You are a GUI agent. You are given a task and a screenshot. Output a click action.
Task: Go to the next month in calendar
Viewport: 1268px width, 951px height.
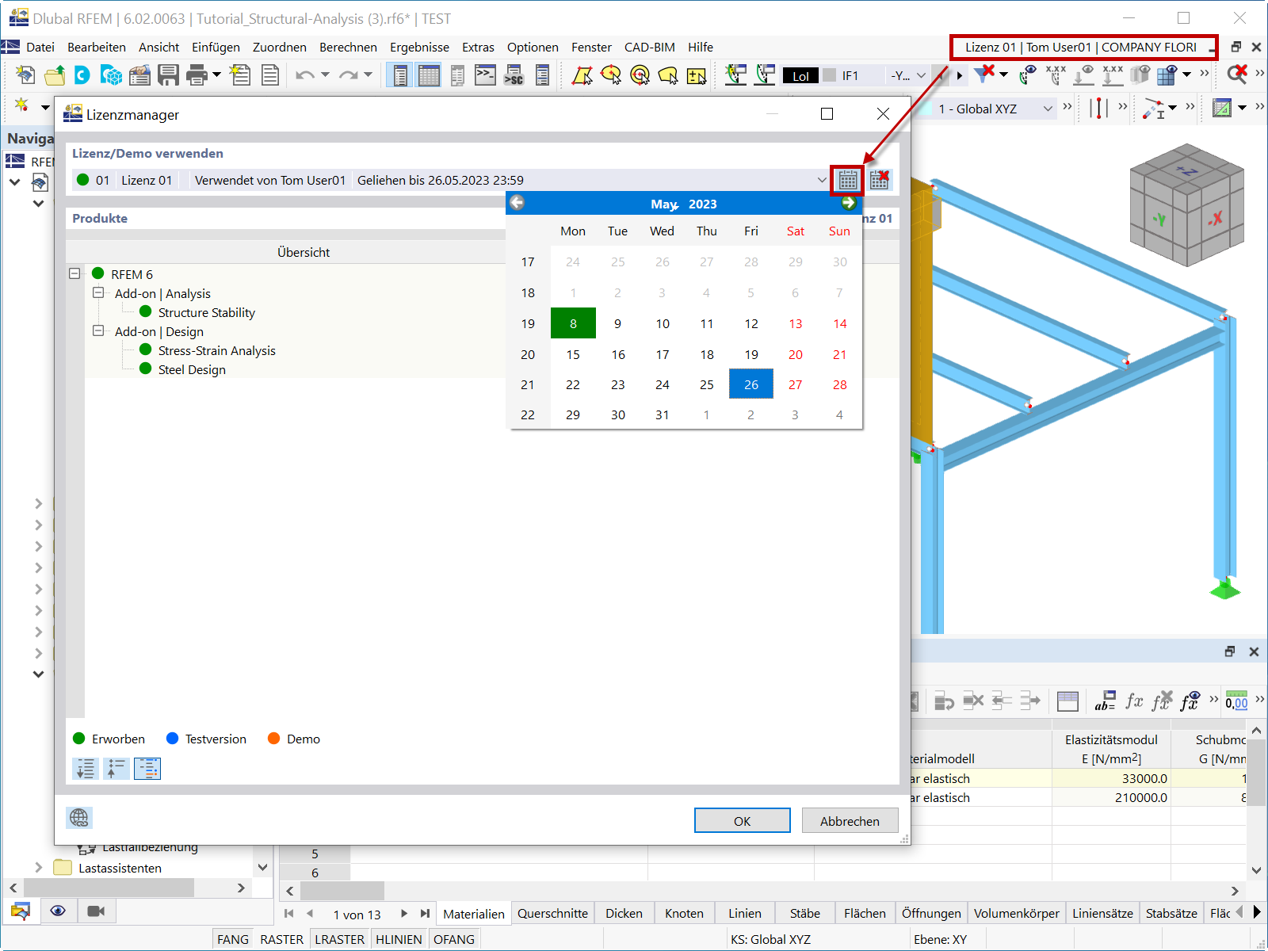[x=849, y=203]
